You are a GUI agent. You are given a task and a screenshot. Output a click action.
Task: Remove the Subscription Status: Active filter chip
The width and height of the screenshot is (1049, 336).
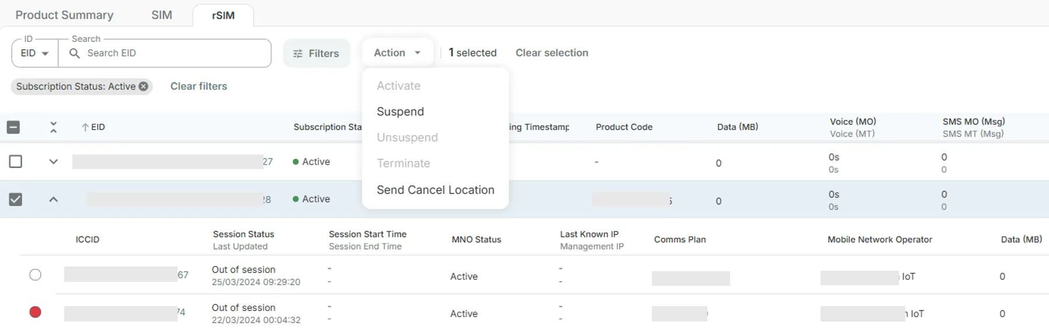143,86
